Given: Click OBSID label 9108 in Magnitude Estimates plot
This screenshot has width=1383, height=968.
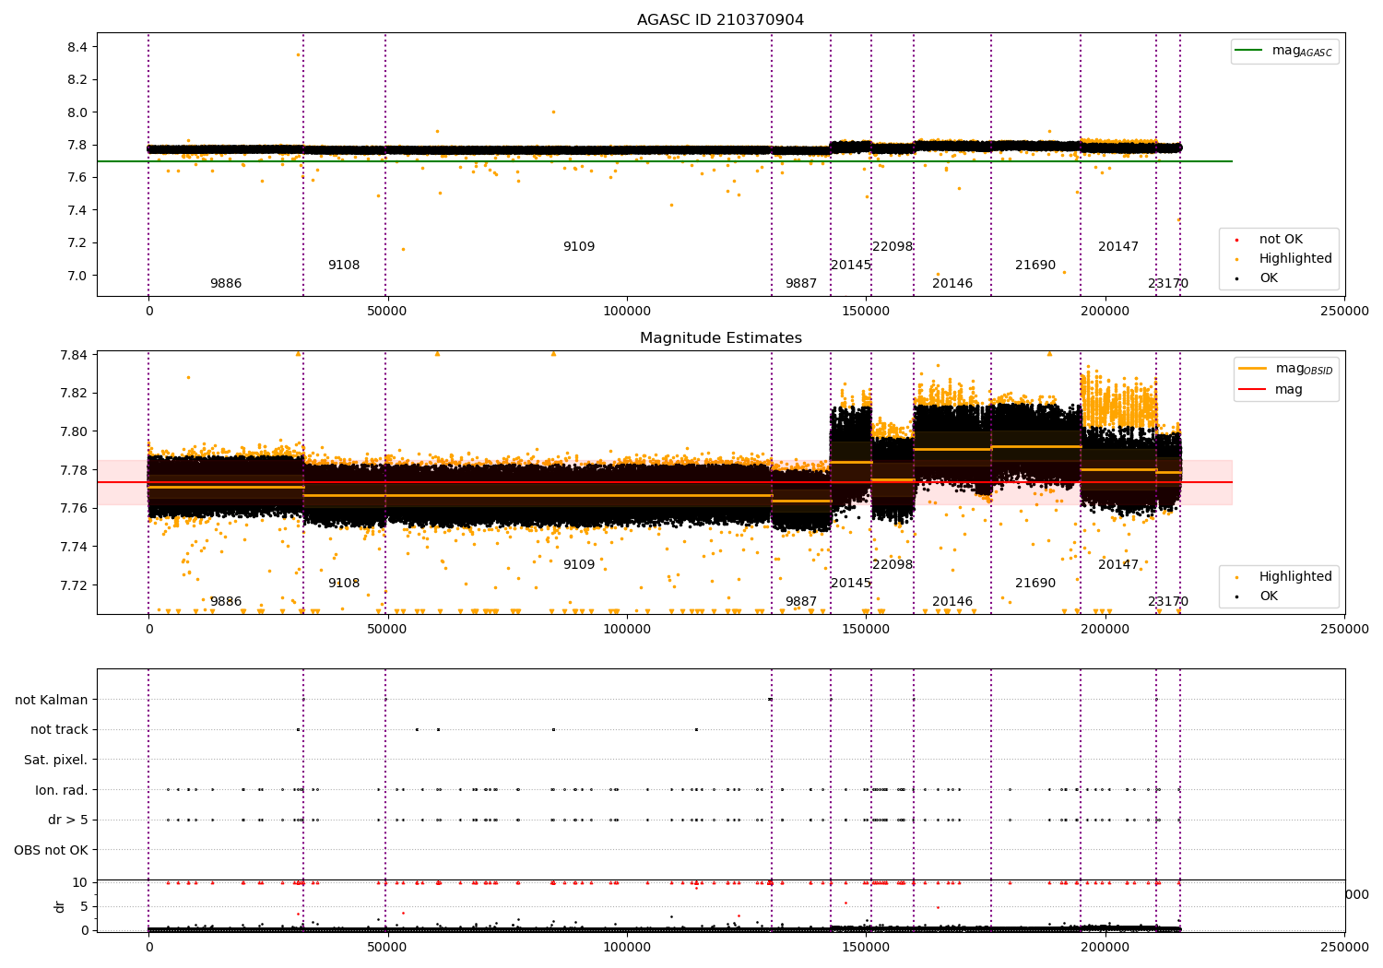Looking at the screenshot, I should (344, 584).
